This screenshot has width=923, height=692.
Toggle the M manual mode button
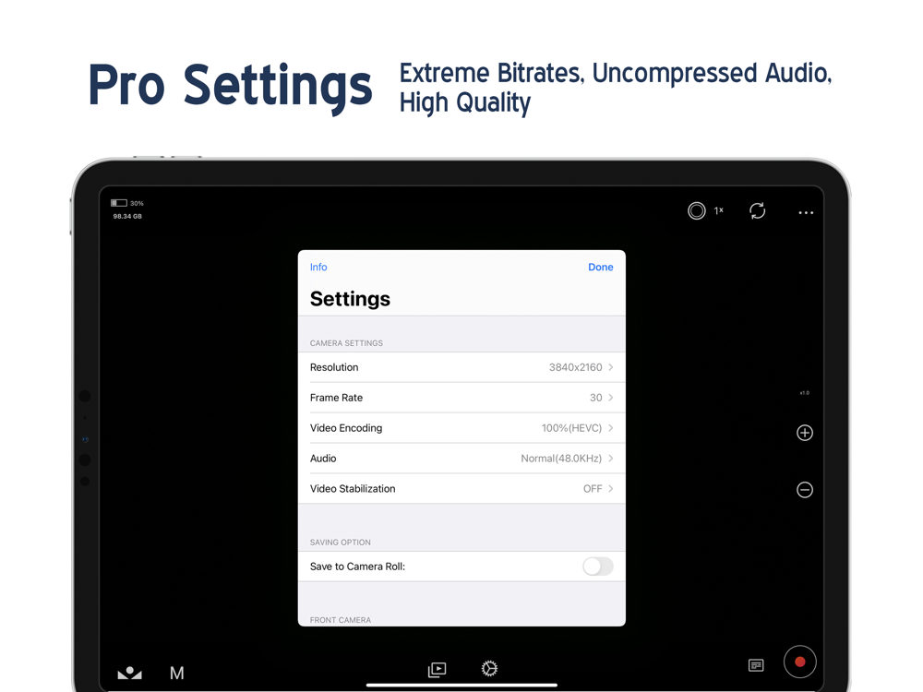click(x=177, y=673)
